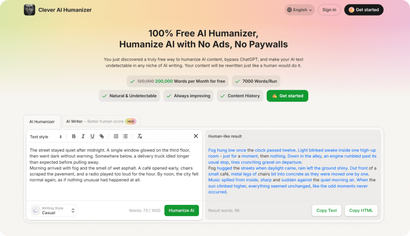Switch to the AI Humanizer tab

pyautogui.click(x=42, y=121)
